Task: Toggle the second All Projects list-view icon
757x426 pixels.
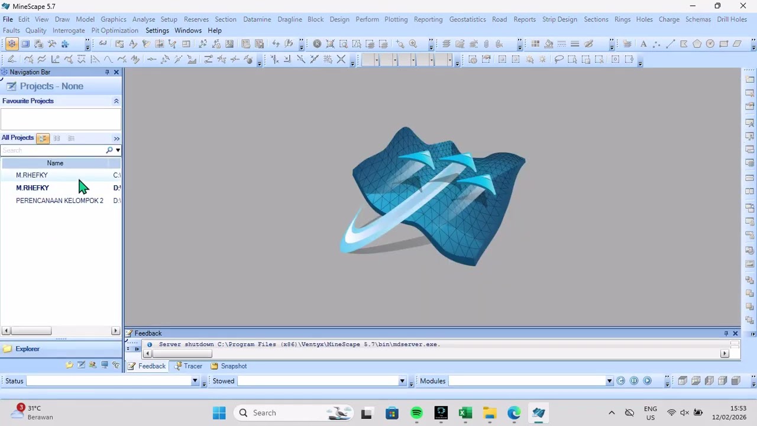Action: 57,138
